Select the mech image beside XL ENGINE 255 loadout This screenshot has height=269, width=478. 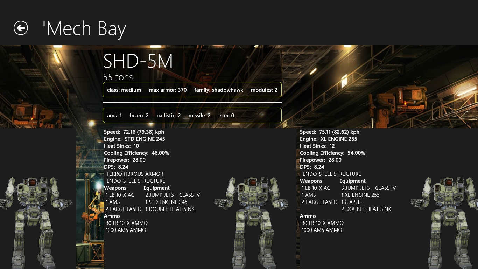[444, 222]
